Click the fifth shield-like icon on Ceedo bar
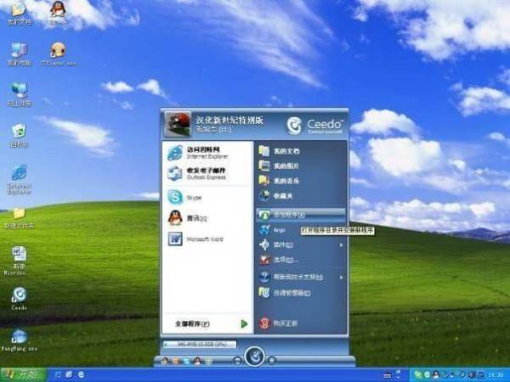Screen dimensions: 510x382 click(208, 361)
